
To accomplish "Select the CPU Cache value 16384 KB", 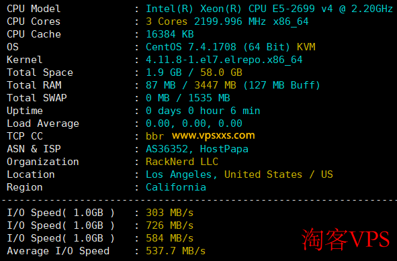I will (x=170, y=34).
